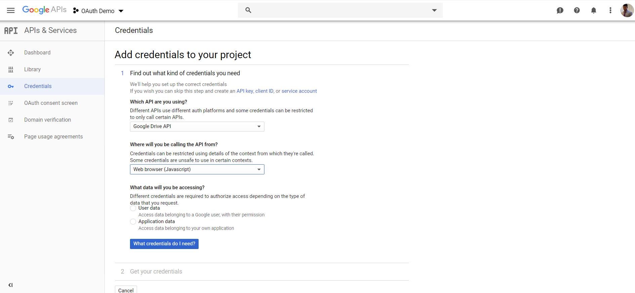Click step 2 Get your credentials
Viewport: 635px width, 293px height.
(156, 271)
